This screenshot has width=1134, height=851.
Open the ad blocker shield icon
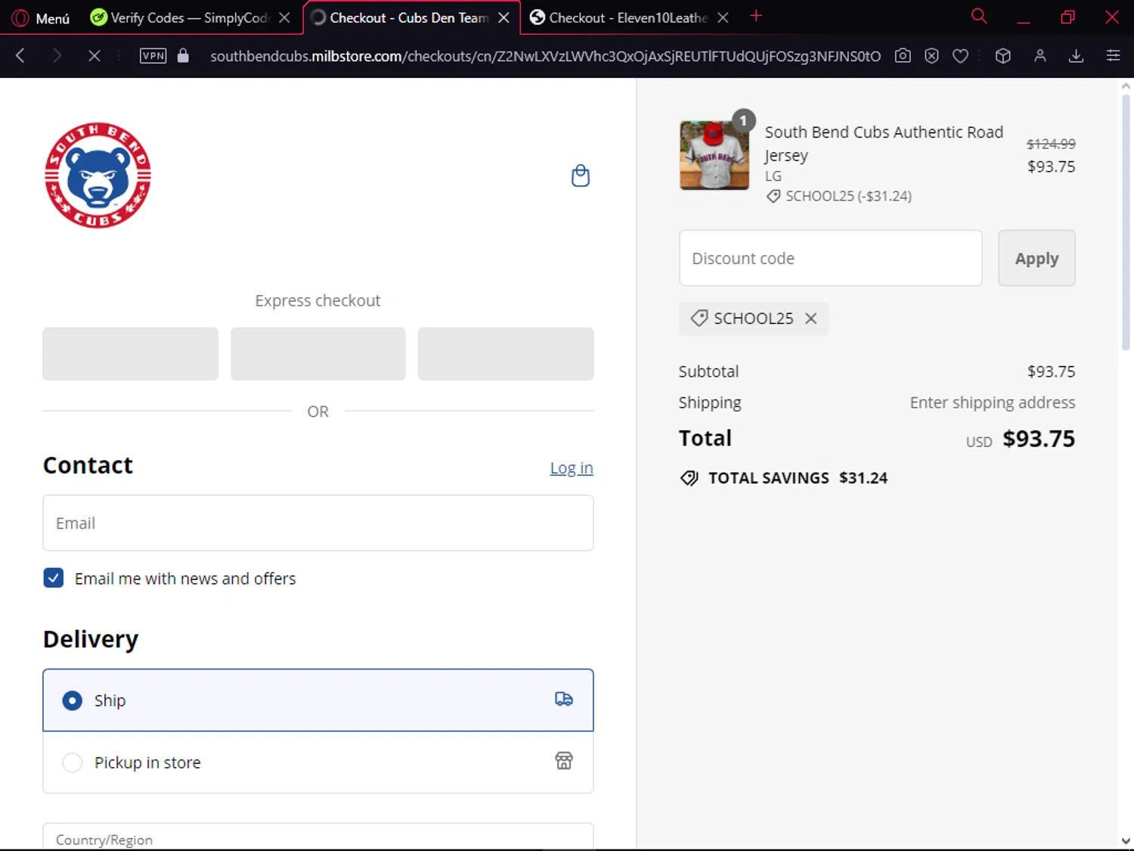pos(931,55)
